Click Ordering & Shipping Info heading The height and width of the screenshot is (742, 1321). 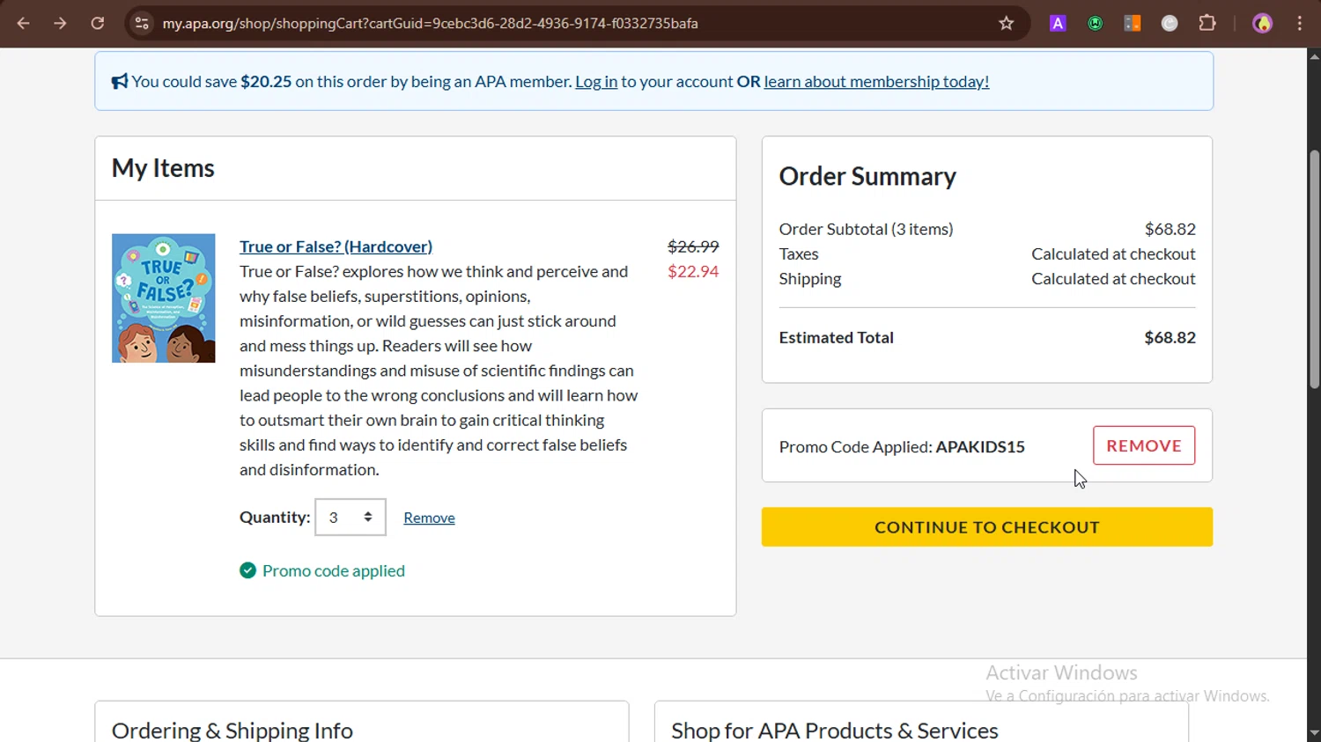point(232,730)
